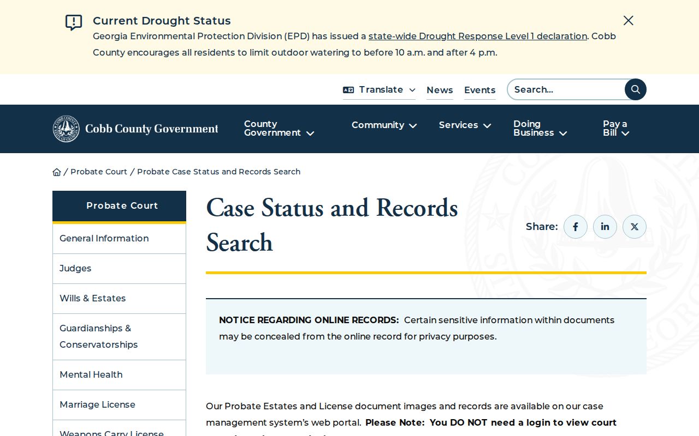Click the drought alert message icon
Viewport: 699px width, 436px height.
coord(74,22)
